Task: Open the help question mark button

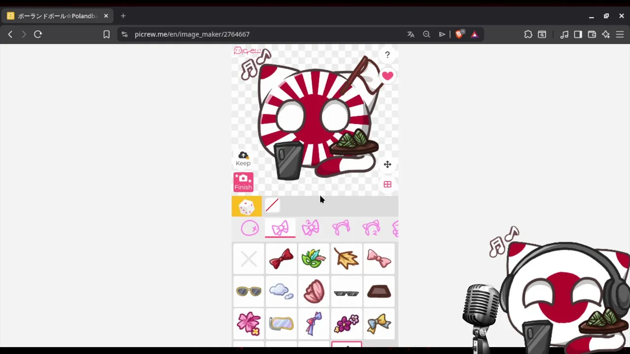Action: coord(387,55)
